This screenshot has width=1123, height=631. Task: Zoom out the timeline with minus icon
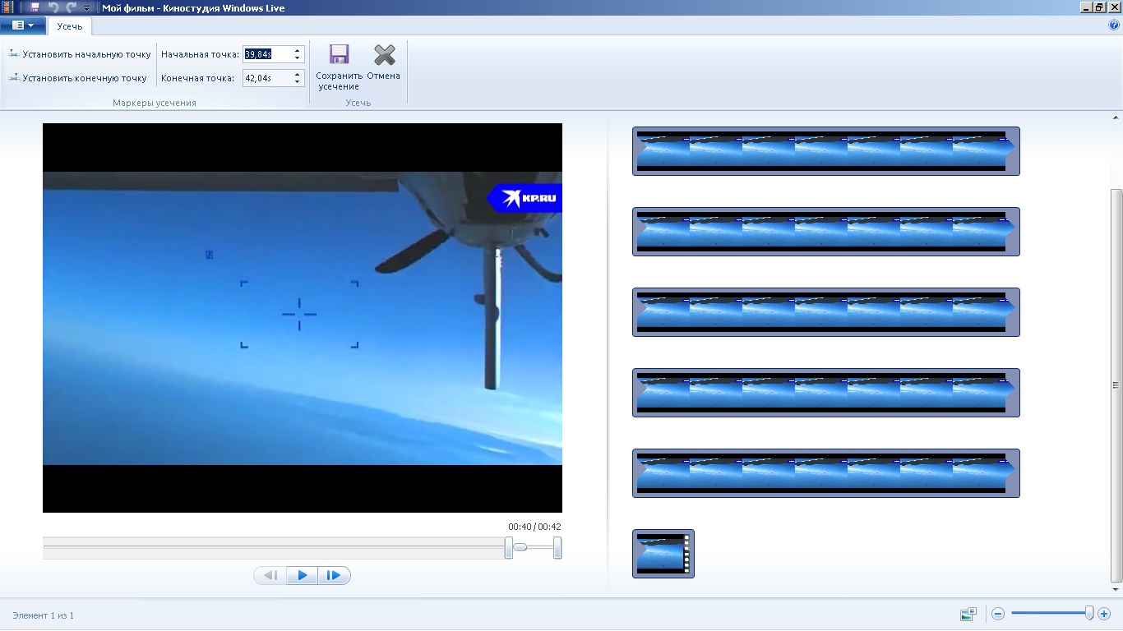tap(998, 614)
